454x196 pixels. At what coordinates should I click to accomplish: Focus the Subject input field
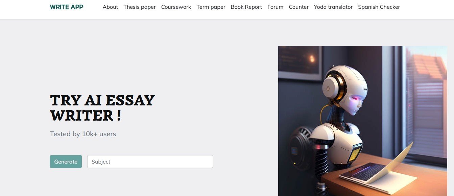coord(150,162)
